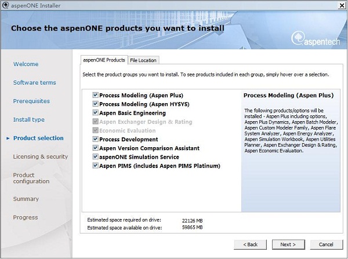The height and width of the screenshot is (259, 348).
Task: Click the Aspen Exchanger Design & Rating label
Action: (x=146, y=122)
